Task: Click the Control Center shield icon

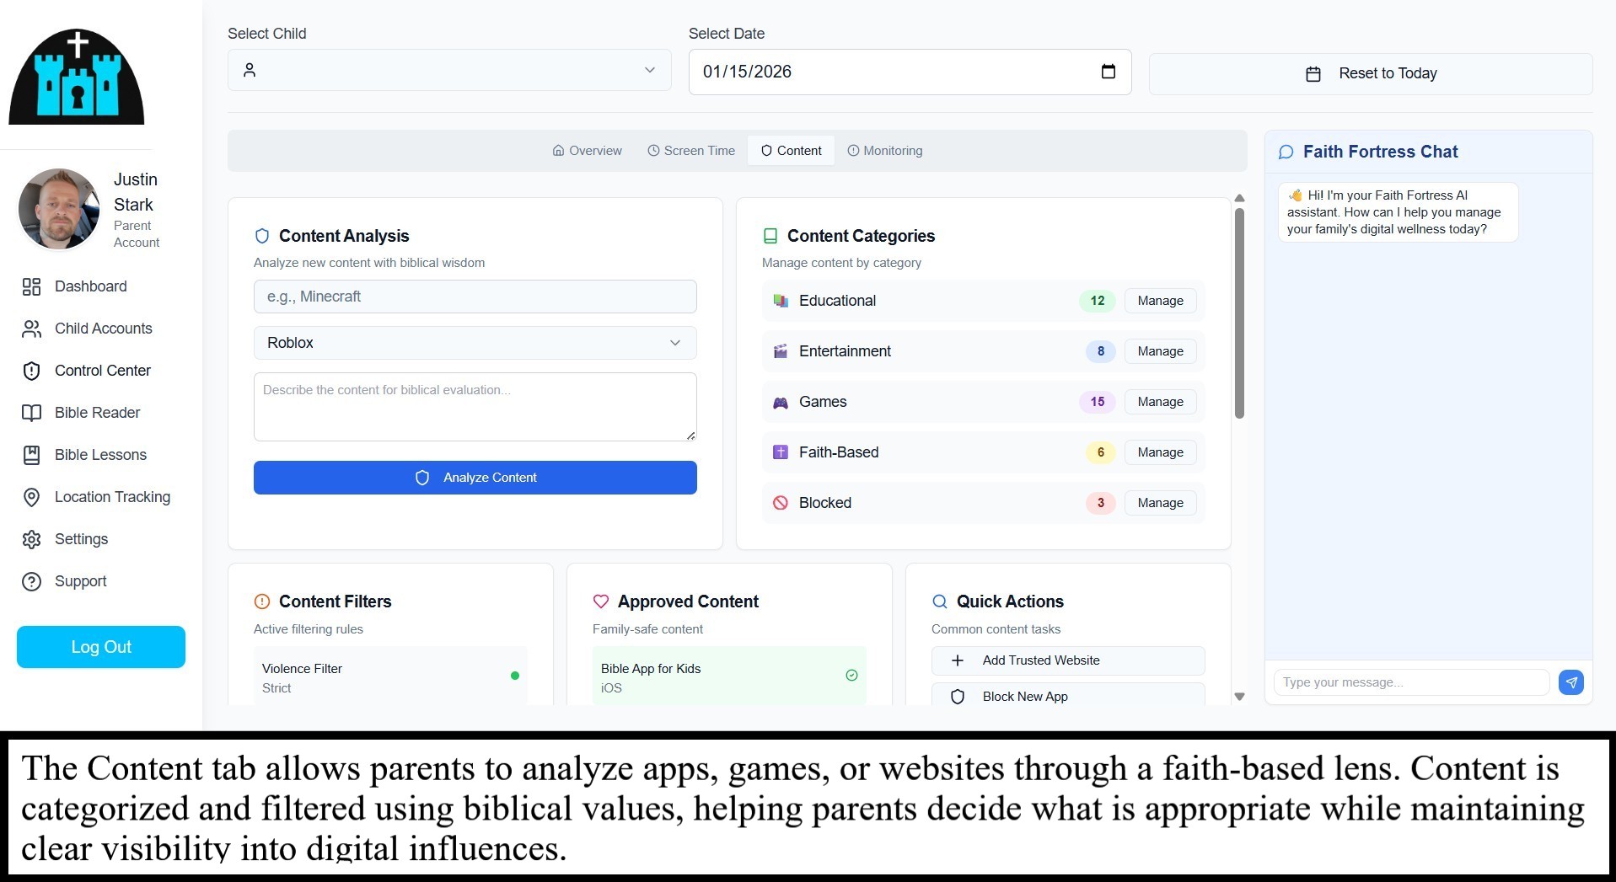Action: pyautogui.click(x=31, y=371)
